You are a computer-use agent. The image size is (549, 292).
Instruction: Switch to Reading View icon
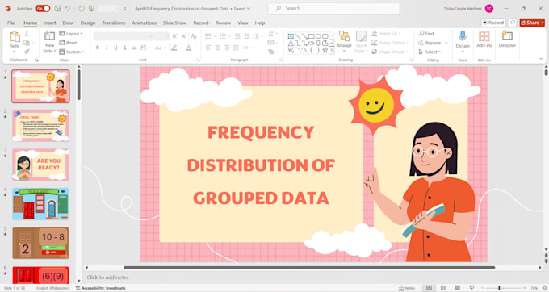pyautogui.click(x=457, y=288)
